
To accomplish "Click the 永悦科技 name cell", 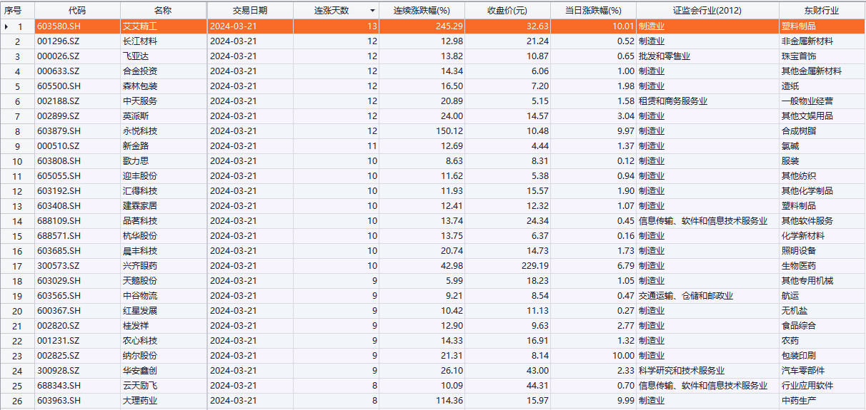I will [163, 131].
